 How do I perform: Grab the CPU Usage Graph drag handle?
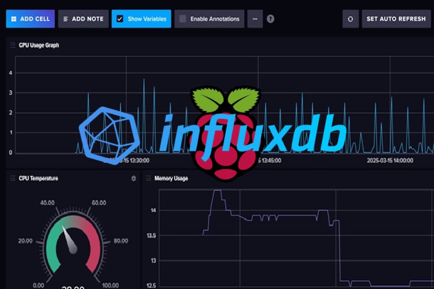point(13,45)
